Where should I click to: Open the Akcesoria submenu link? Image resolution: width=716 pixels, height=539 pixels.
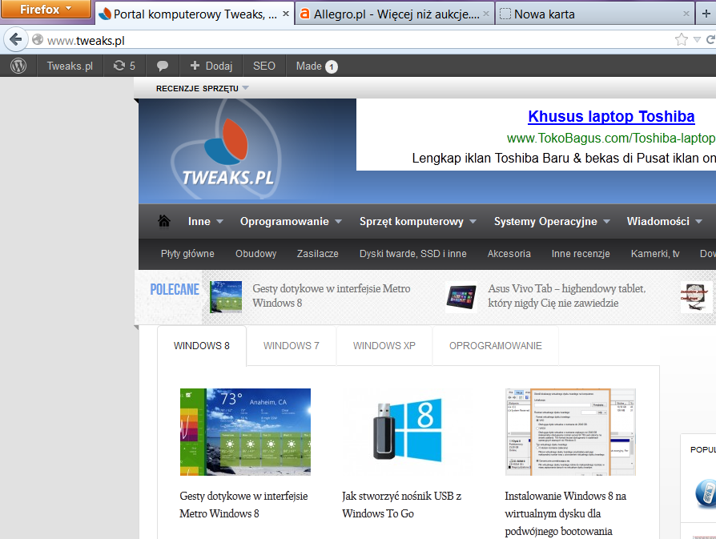[509, 254]
